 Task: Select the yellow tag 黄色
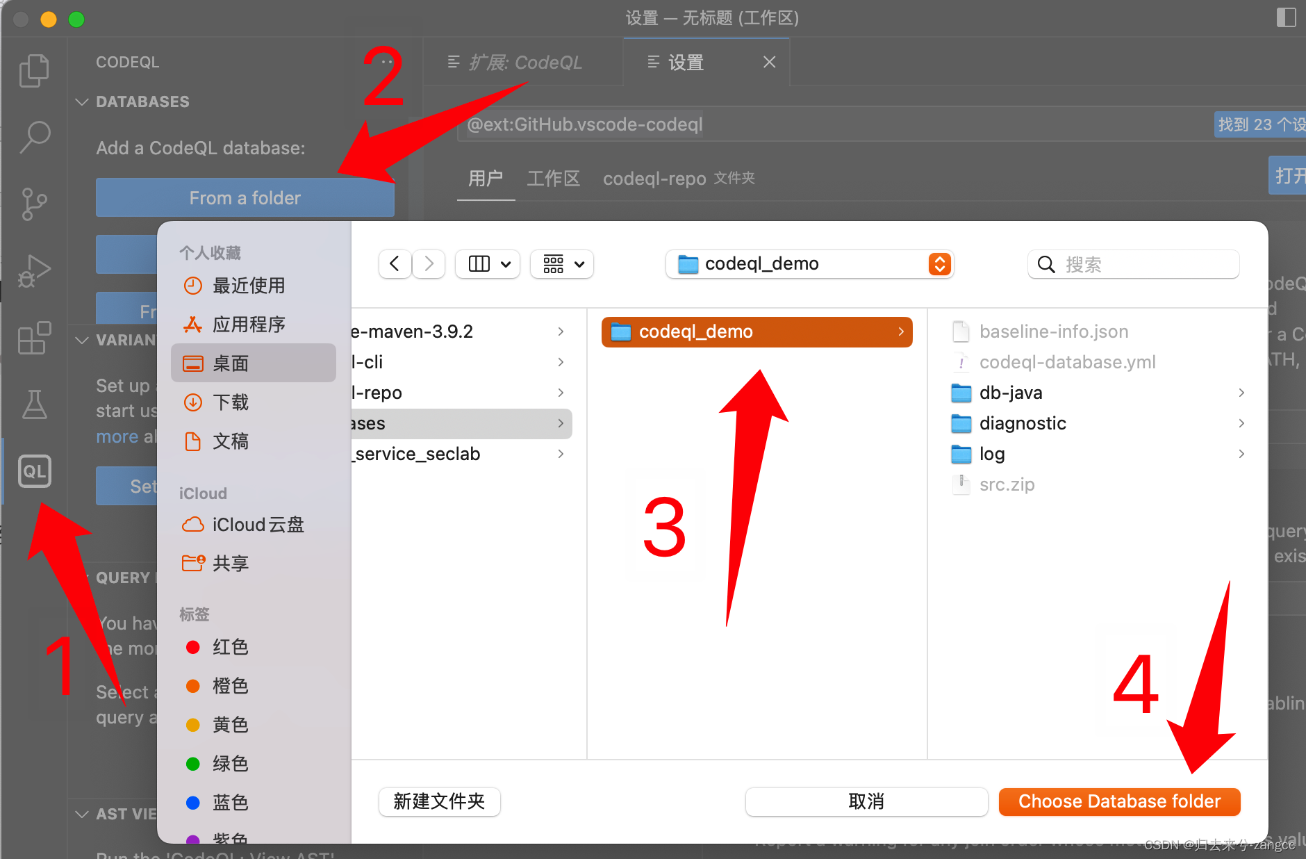pyautogui.click(x=254, y=725)
